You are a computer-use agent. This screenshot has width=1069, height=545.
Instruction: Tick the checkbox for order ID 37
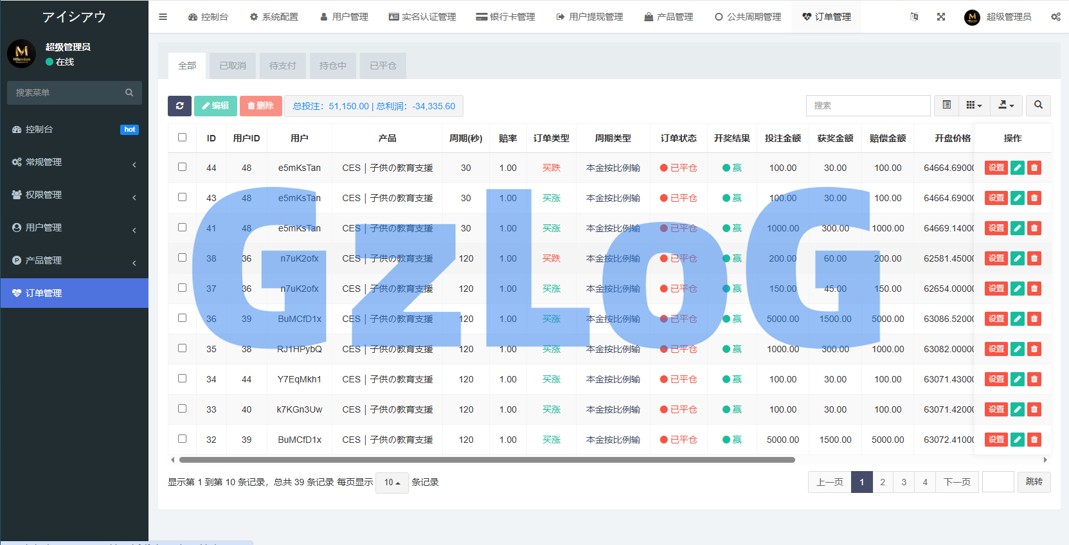(x=183, y=288)
